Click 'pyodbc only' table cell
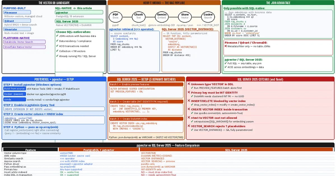The width and height of the screenshot is (336, 176). 148,164
